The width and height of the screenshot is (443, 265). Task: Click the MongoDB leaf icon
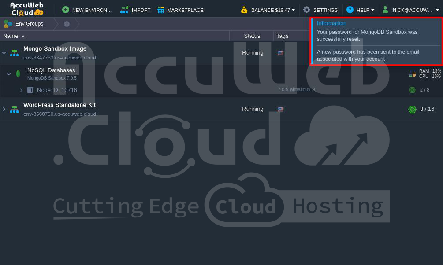pos(18,74)
